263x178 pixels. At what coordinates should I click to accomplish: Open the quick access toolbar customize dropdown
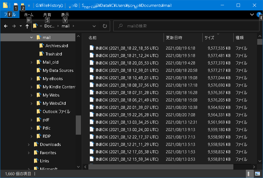(29, 5)
